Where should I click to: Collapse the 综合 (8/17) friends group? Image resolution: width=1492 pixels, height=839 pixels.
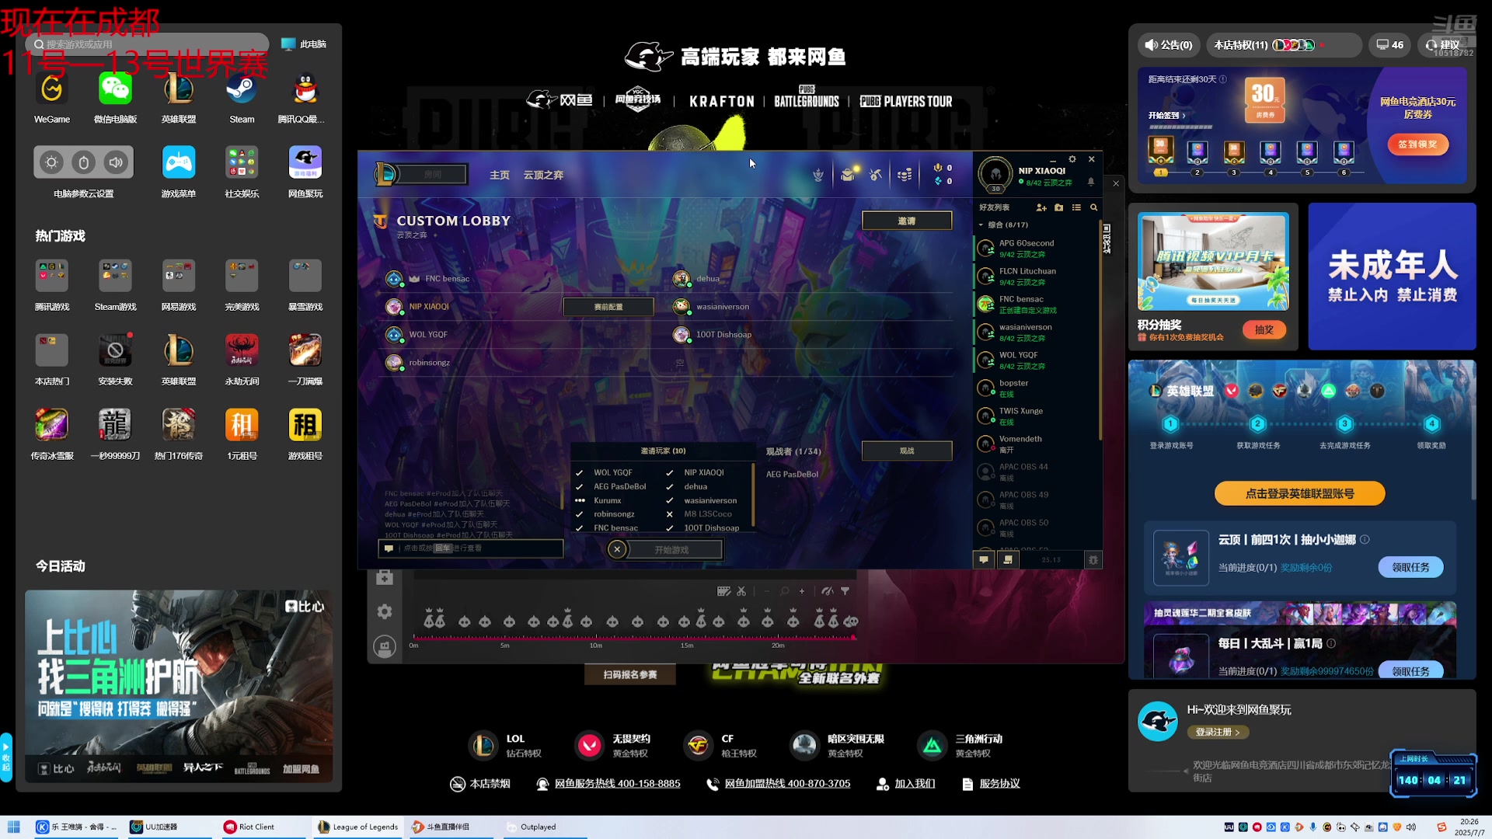pos(981,225)
